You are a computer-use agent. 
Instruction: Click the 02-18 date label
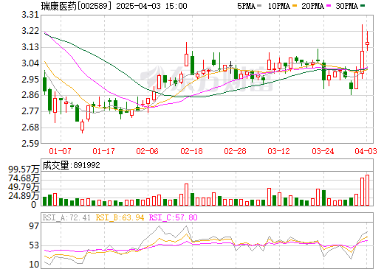tap(191, 151)
